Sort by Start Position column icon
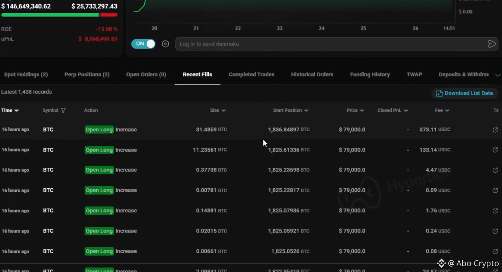This screenshot has width=502, height=272. coord(306,110)
